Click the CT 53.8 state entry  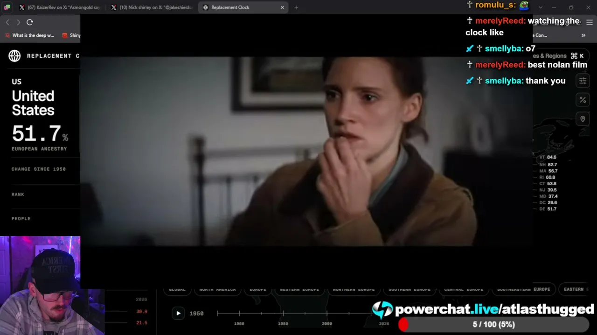click(x=548, y=184)
